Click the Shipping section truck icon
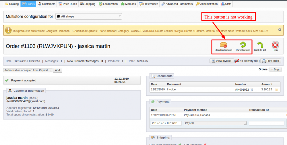This screenshot has height=145, width=287. pyautogui.click(x=153, y=137)
